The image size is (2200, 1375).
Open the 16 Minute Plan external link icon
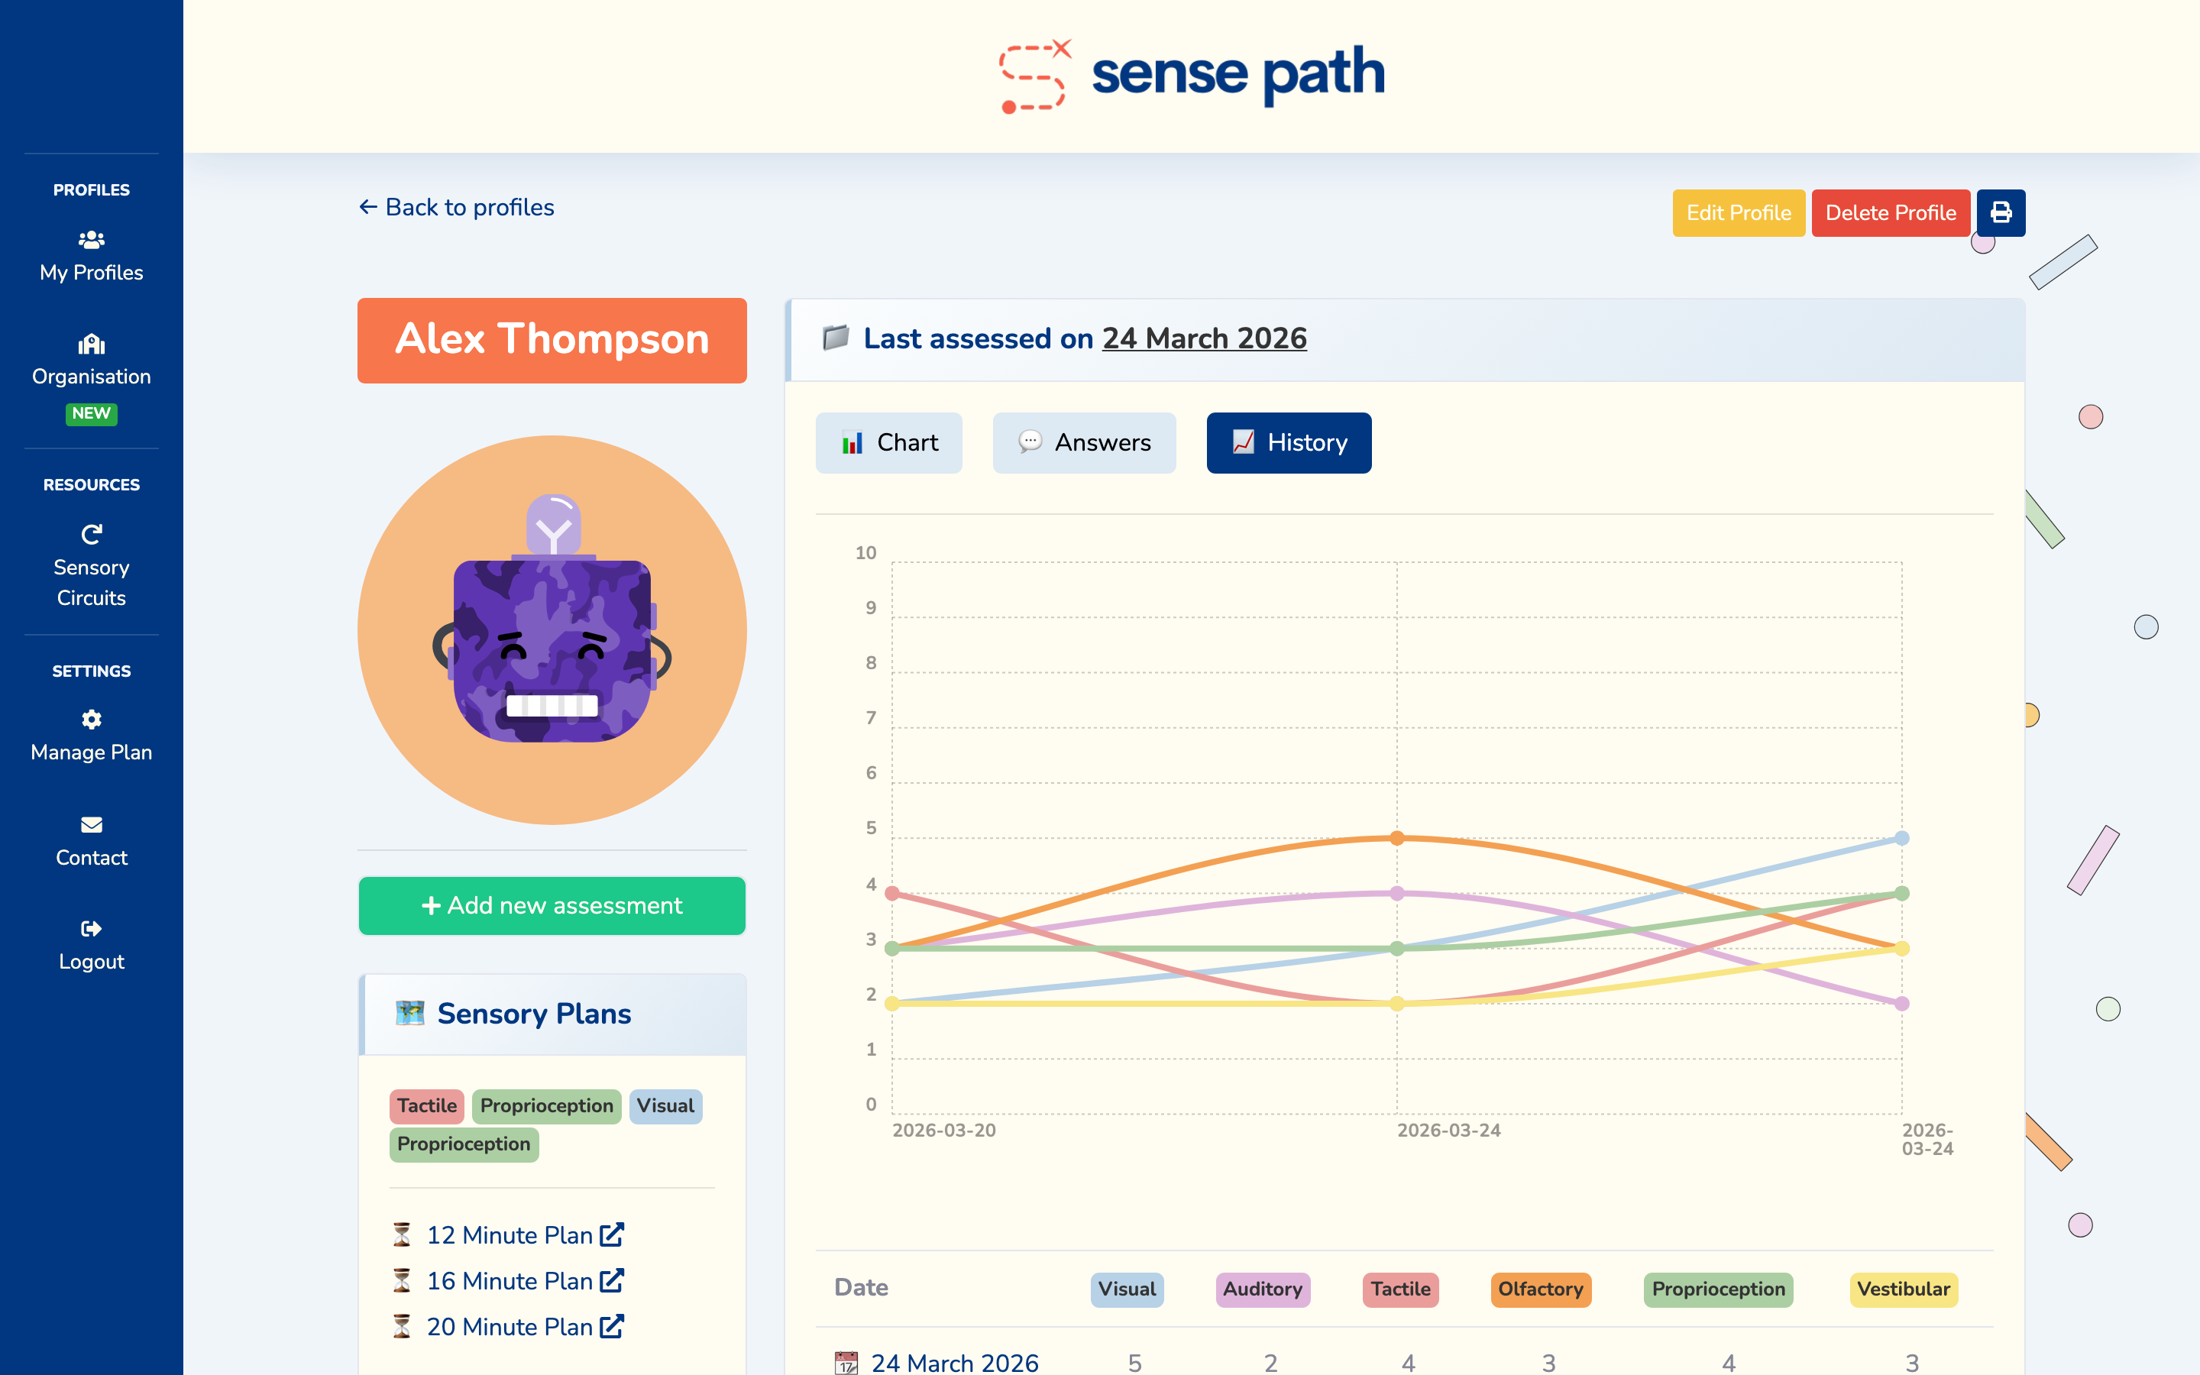coord(612,1280)
